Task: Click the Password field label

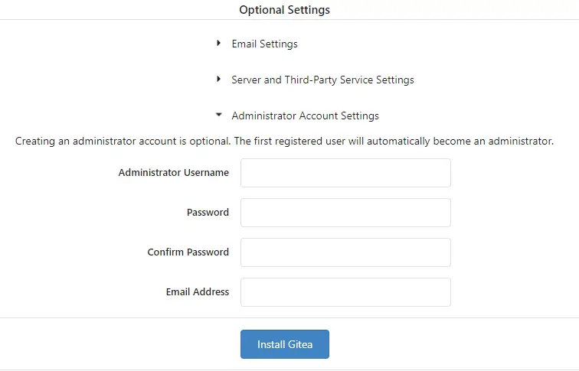Action: [x=208, y=213]
